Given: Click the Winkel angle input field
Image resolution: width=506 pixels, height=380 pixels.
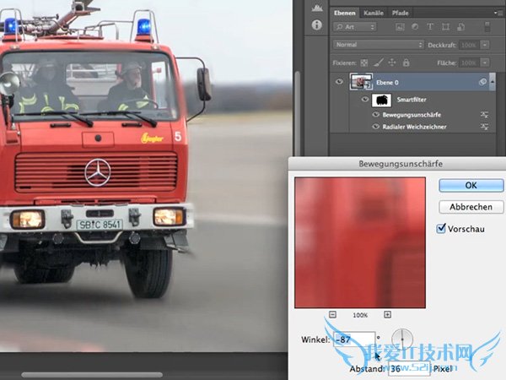Looking at the screenshot, I should (x=354, y=339).
